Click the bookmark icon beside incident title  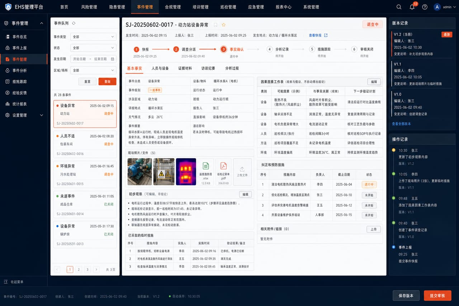tap(216, 25)
